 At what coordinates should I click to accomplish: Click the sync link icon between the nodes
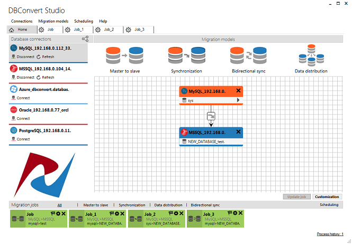coord(211,116)
